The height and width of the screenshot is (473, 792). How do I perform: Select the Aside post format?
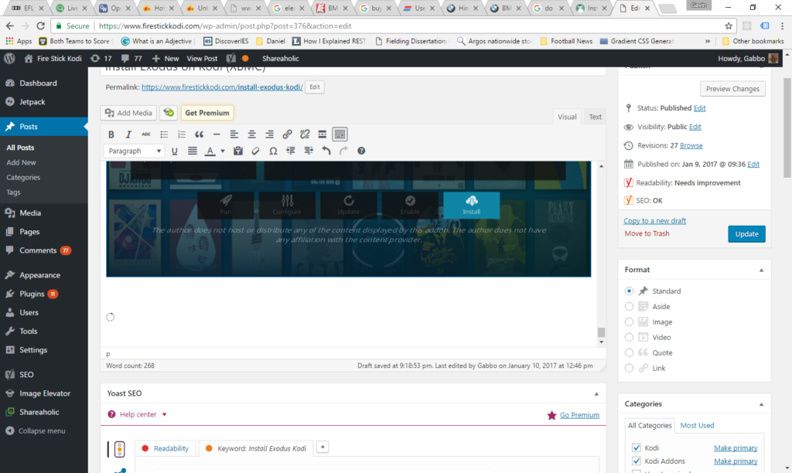(x=629, y=306)
